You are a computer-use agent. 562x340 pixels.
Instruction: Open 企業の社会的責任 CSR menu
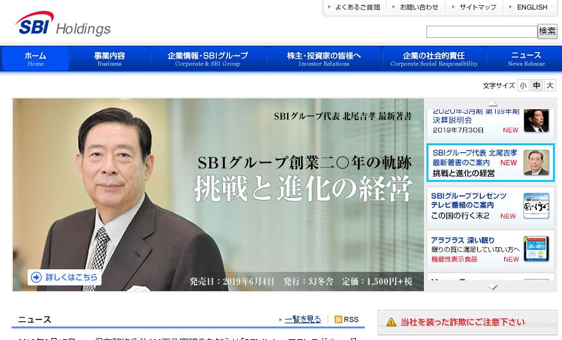[x=434, y=59]
